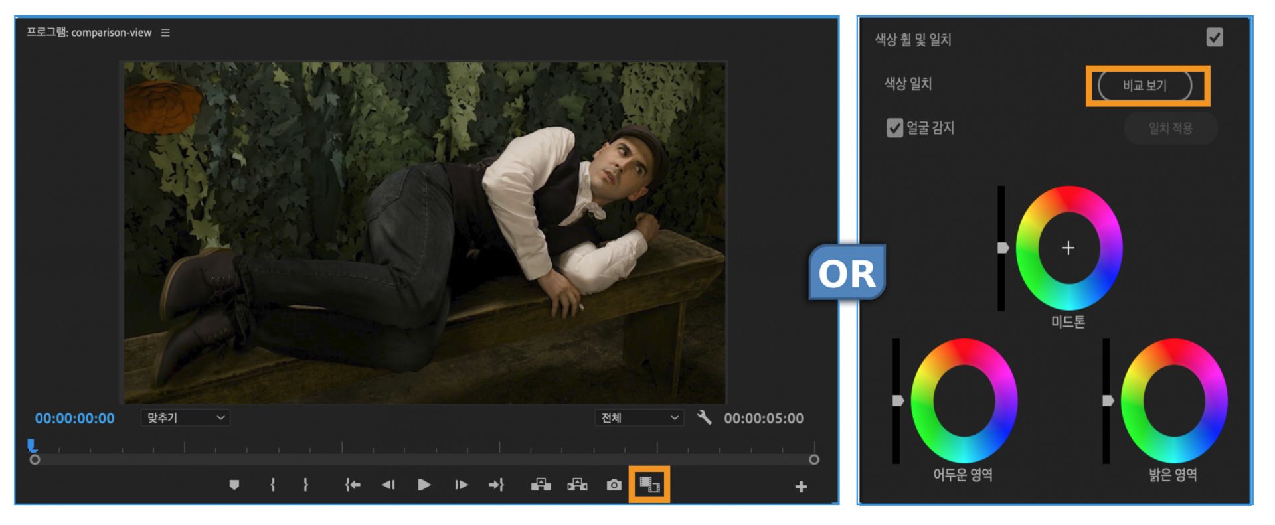Open comparison view from the transport bar
The width and height of the screenshot is (1275, 525).
pos(649,485)
